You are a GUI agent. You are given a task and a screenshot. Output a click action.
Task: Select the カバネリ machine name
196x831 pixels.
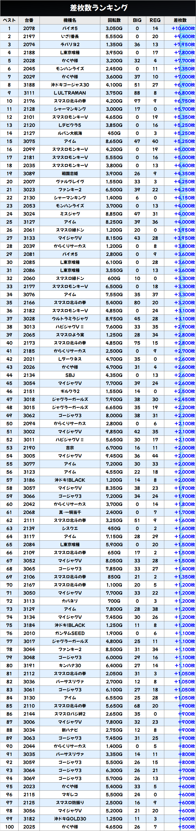point(70,601)
